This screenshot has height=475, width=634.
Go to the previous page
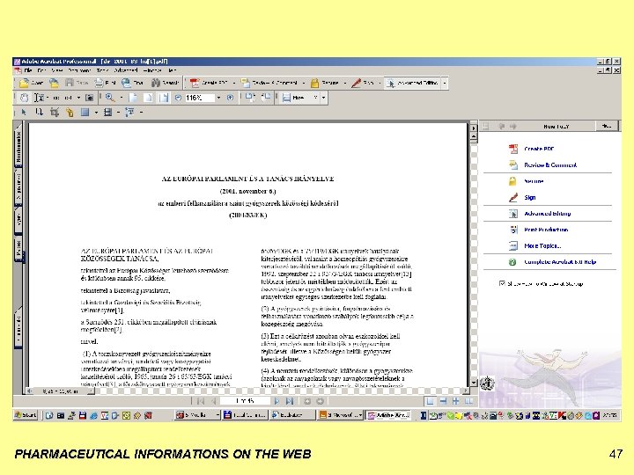click(x=213, y=401)
